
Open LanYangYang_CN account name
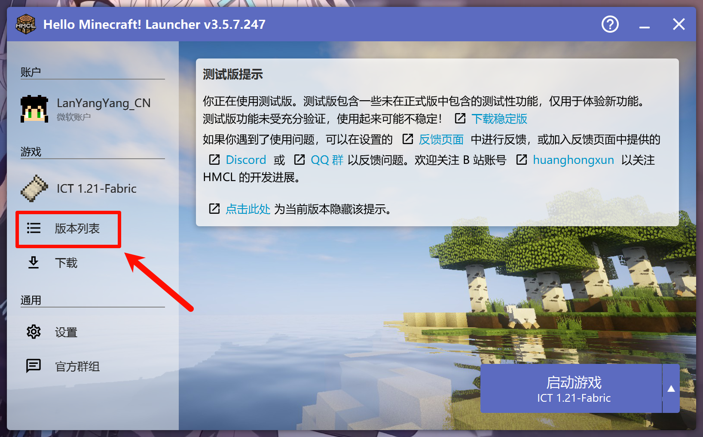[x=104, y=103]
